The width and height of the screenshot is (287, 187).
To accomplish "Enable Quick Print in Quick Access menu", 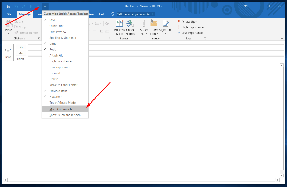I will [65, 26].
